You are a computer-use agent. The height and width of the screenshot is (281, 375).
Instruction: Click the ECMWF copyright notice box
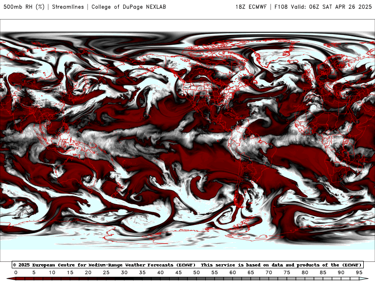(187, 265)
